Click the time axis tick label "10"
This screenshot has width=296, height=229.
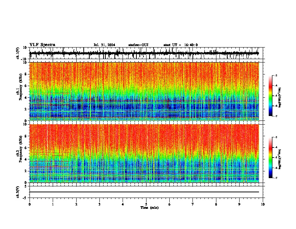[x=263, y=204]
